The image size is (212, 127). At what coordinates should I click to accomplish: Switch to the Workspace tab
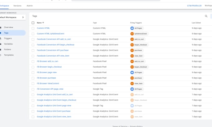tap(4, 6)
